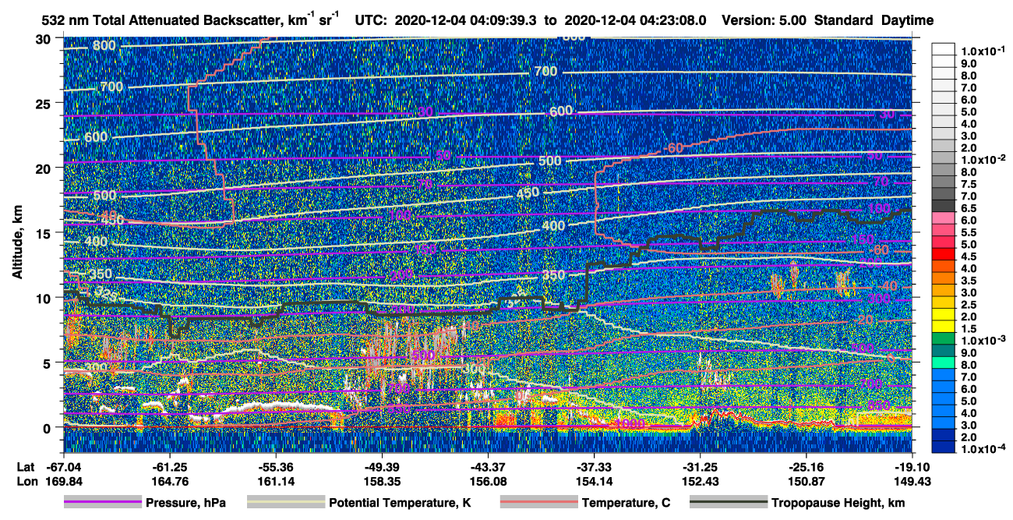The width and height of the screenshot is (1013, 520).
Task: Click latitude value '-49.39'
Action: click(381, 466)
